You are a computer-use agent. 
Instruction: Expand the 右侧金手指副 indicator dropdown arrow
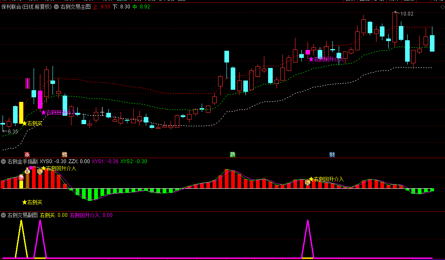(x=3, y=161)
